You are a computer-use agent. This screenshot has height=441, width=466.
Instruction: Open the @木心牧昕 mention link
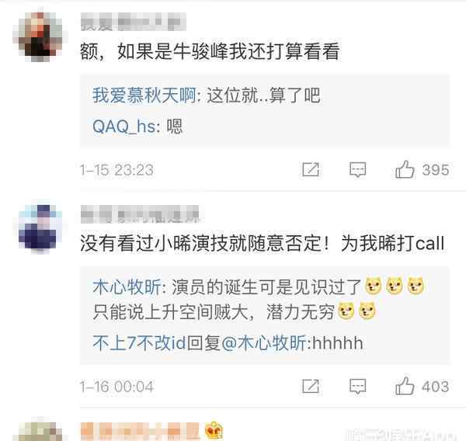coord(264,343)
